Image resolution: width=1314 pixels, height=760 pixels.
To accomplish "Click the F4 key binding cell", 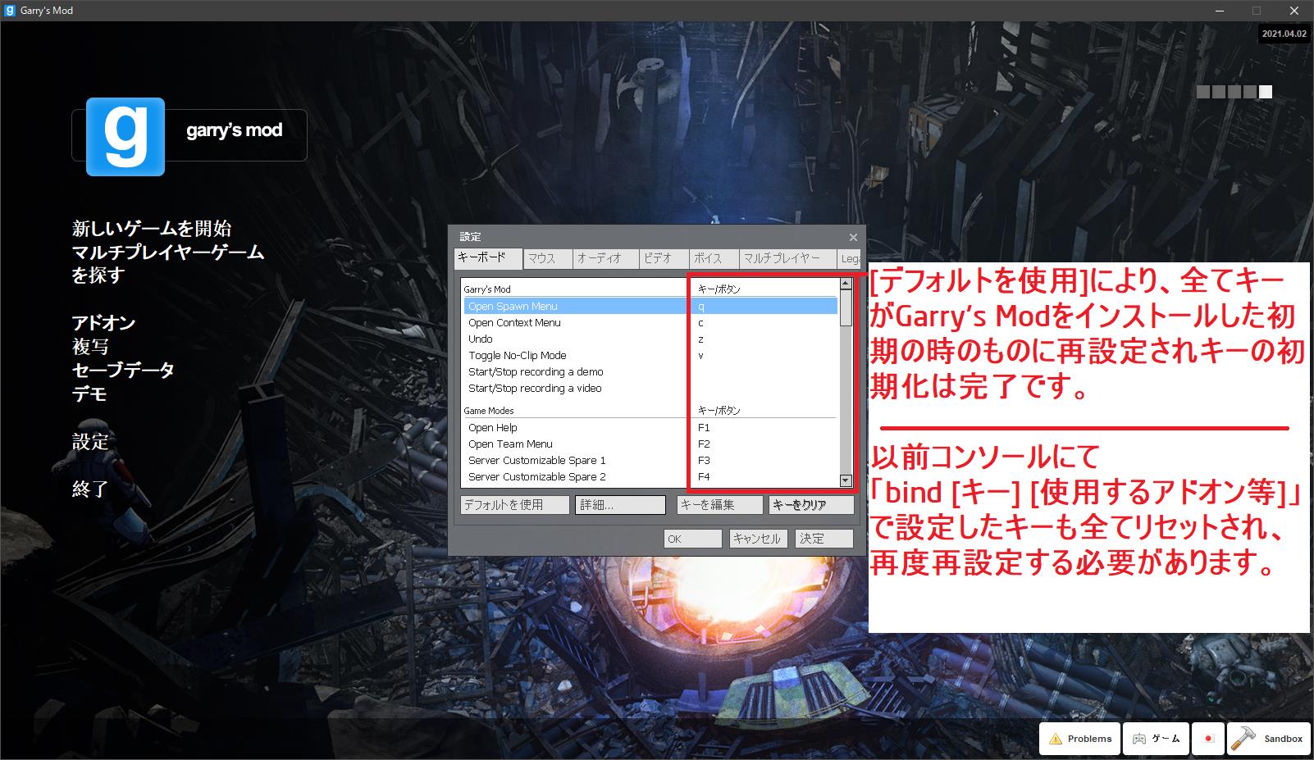I will (x=704, y=476).
